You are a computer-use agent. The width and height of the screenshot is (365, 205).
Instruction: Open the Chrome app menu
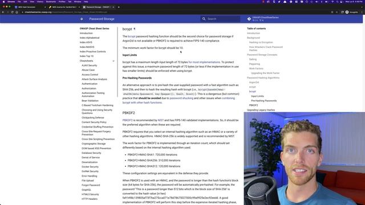point(11,2)
